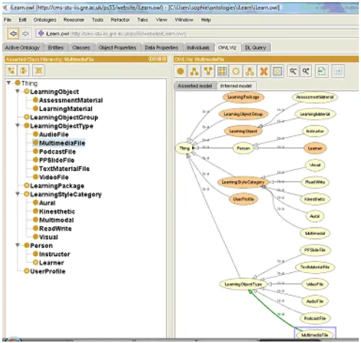The image size is (361, 343).
Task: Select the Asserted model tab
Action: click(195, 86)
